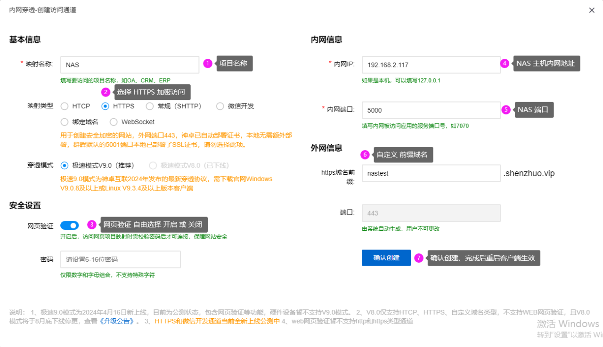Screen dimensions: 603x347
Task: Choose the WebSocket mapping option
Action: pyautogui.click(x=114, y=122)
